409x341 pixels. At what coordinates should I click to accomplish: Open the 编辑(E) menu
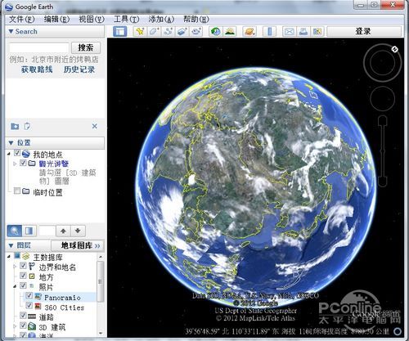56,19
